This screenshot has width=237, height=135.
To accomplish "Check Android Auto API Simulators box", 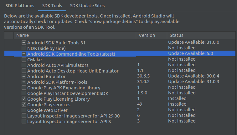I will pos(24,65).
